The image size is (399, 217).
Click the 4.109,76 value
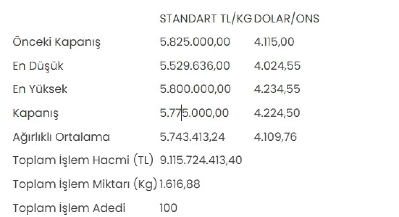275,137
